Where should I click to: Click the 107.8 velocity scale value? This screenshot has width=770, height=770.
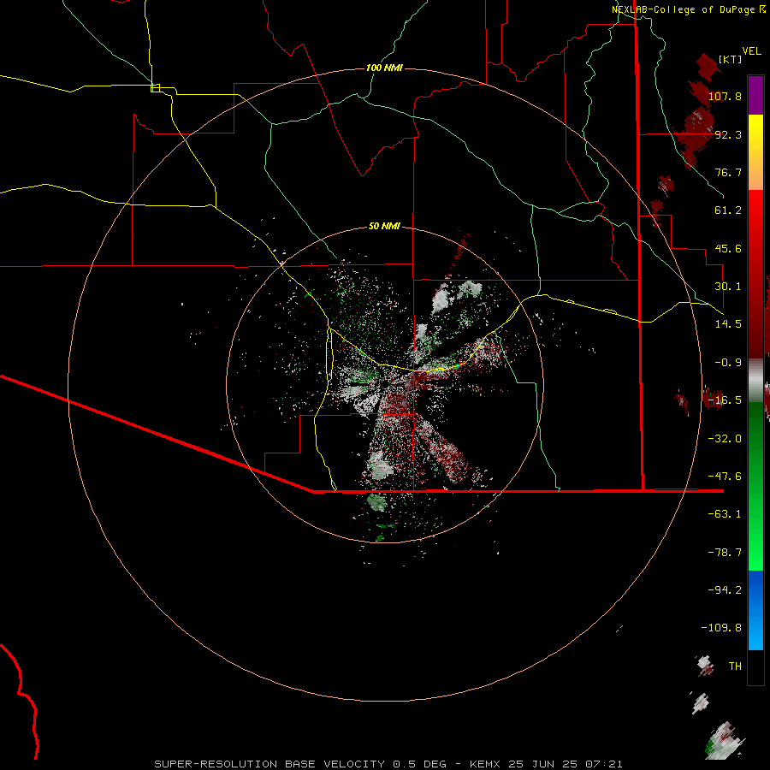pyautogui.click(x=725, y=96)
